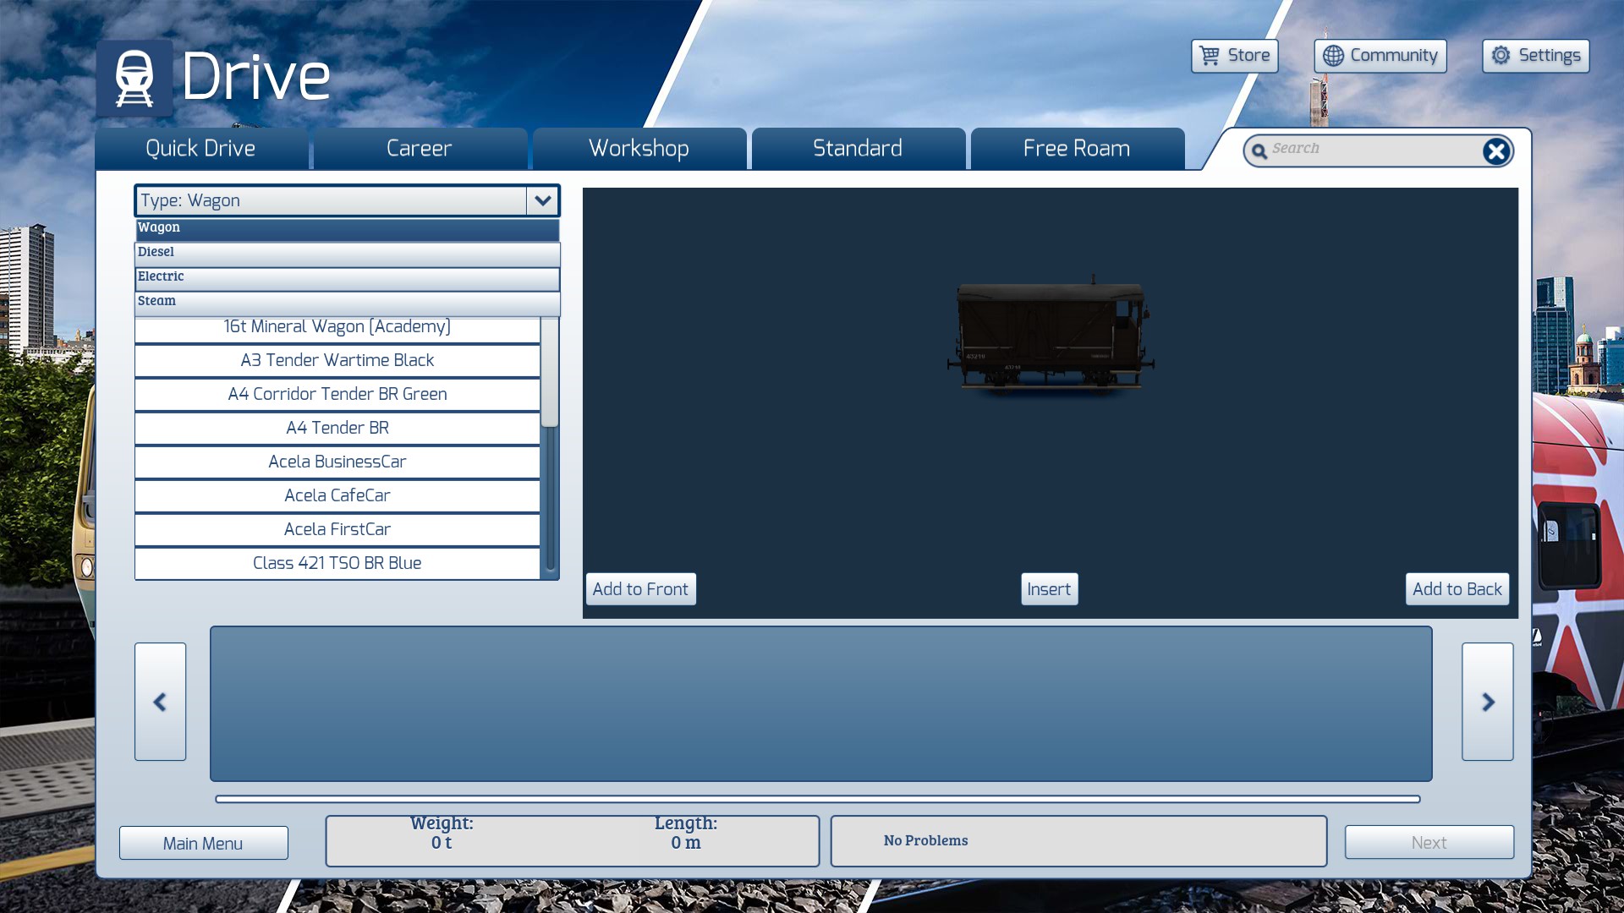The image size is (1624, 913).
Task: Open the Store via cart icon
Action: pyautogui.click(x=1210, y=56)
